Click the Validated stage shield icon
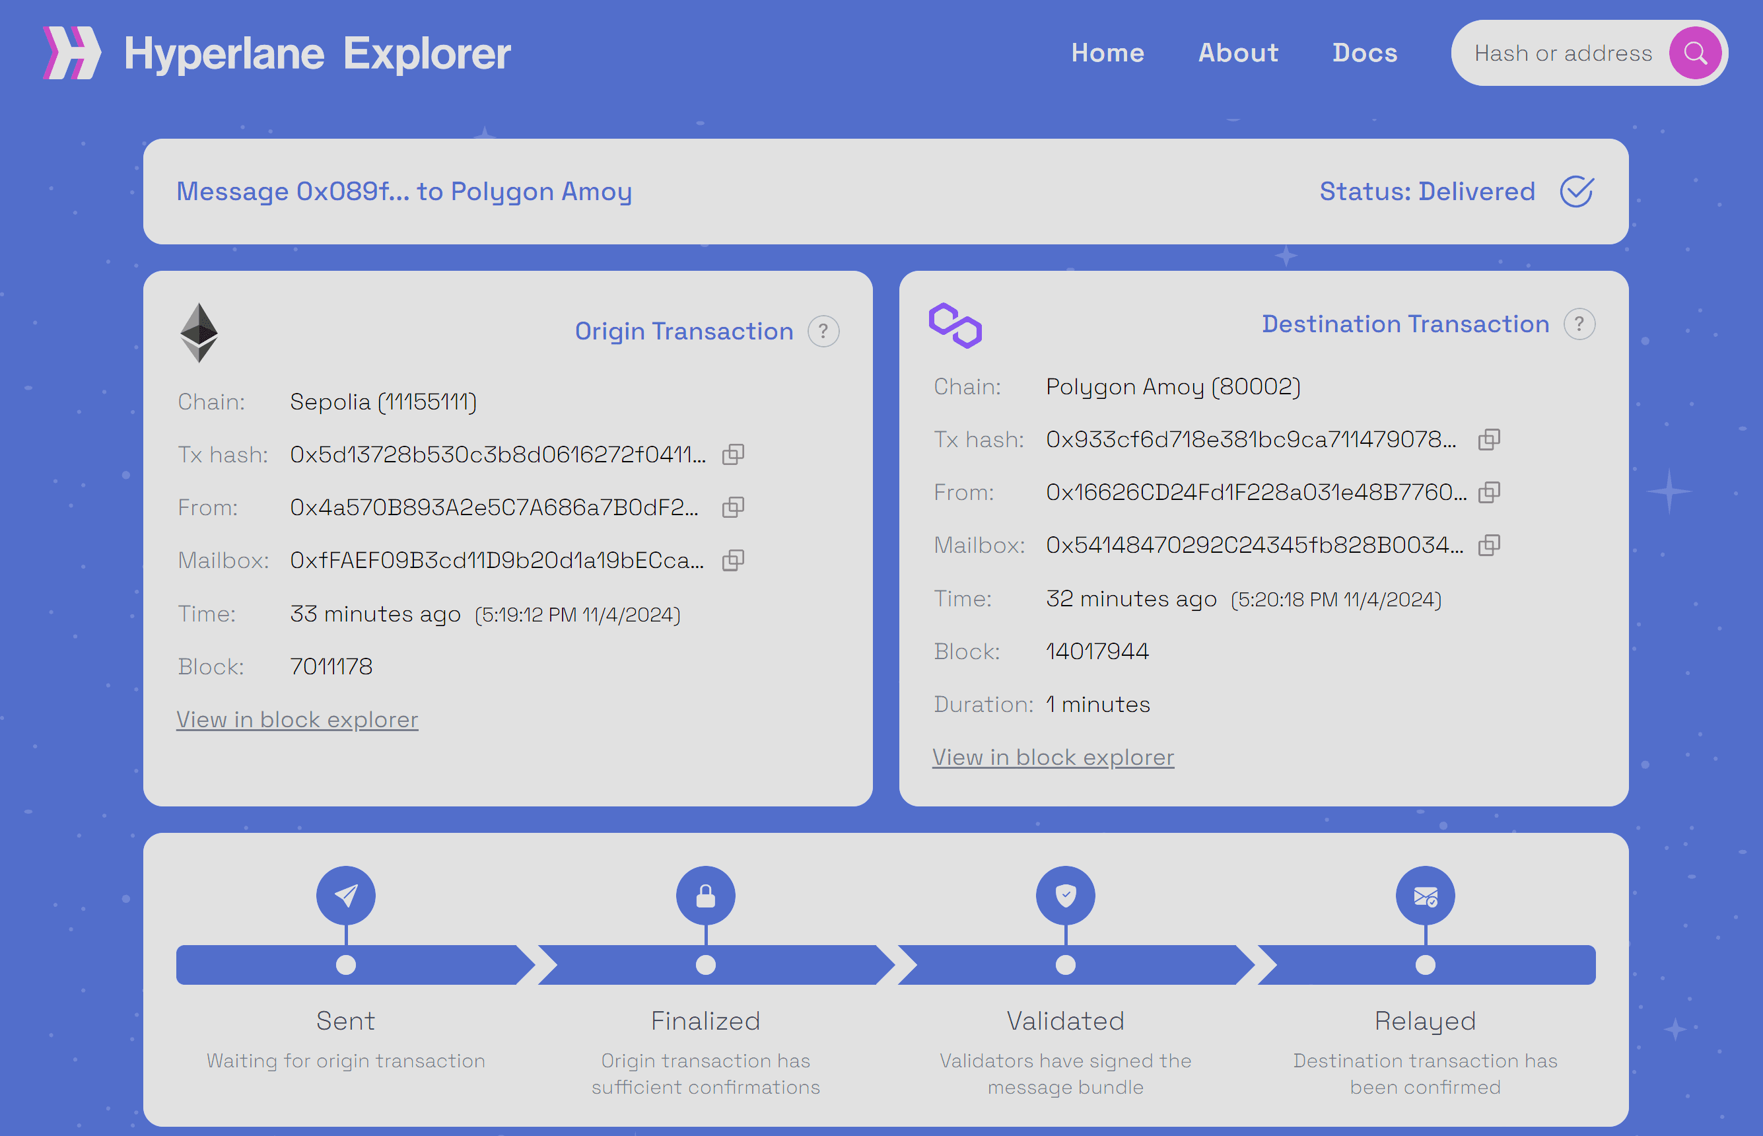1763x1136 pixels. 1066,896
